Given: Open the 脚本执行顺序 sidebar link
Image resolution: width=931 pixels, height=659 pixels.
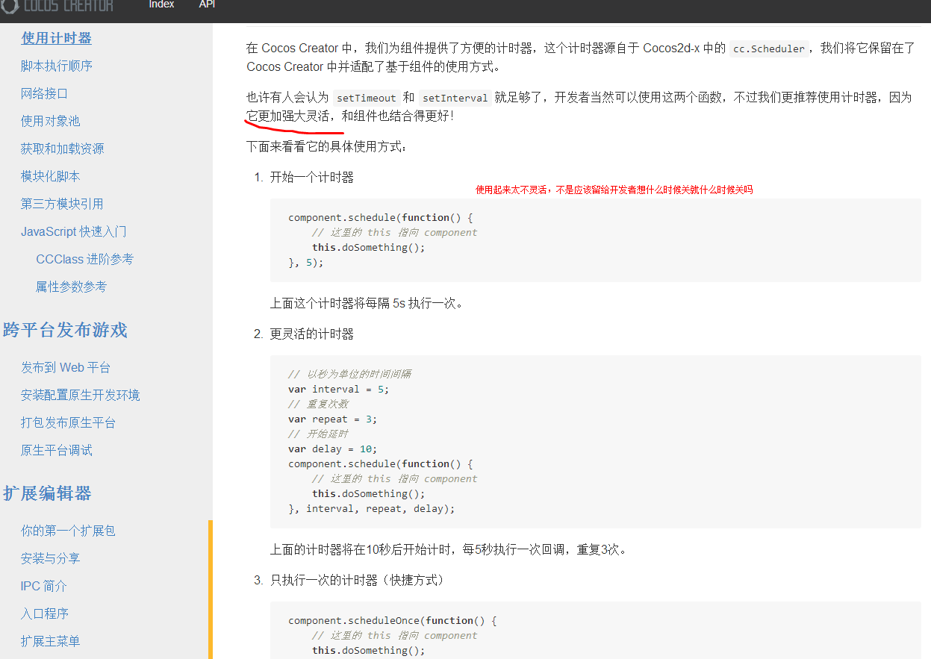Looking at the screenshot, I should click(x=57, y=66).
